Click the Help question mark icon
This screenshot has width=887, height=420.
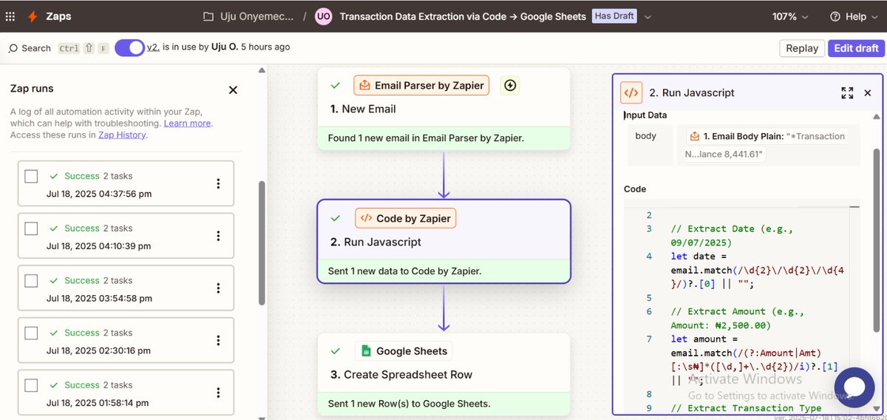tap(835, 16)
